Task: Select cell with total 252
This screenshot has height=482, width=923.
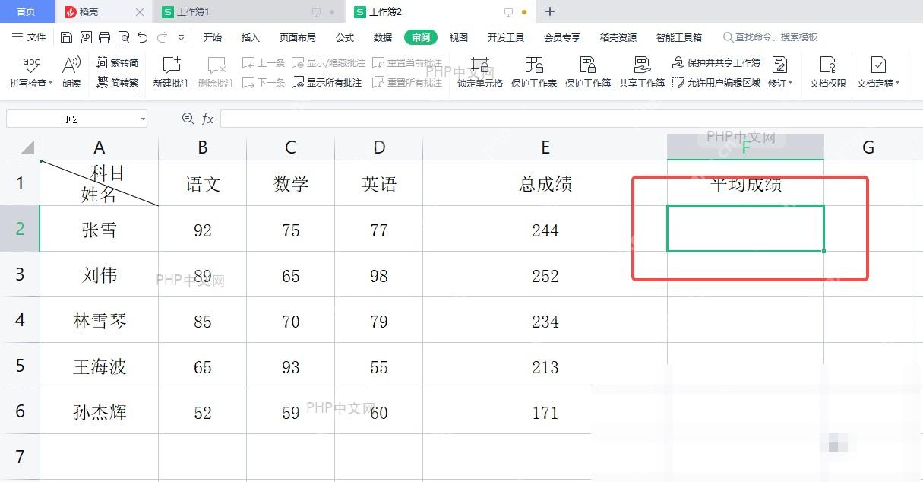Action: (545, 275)
